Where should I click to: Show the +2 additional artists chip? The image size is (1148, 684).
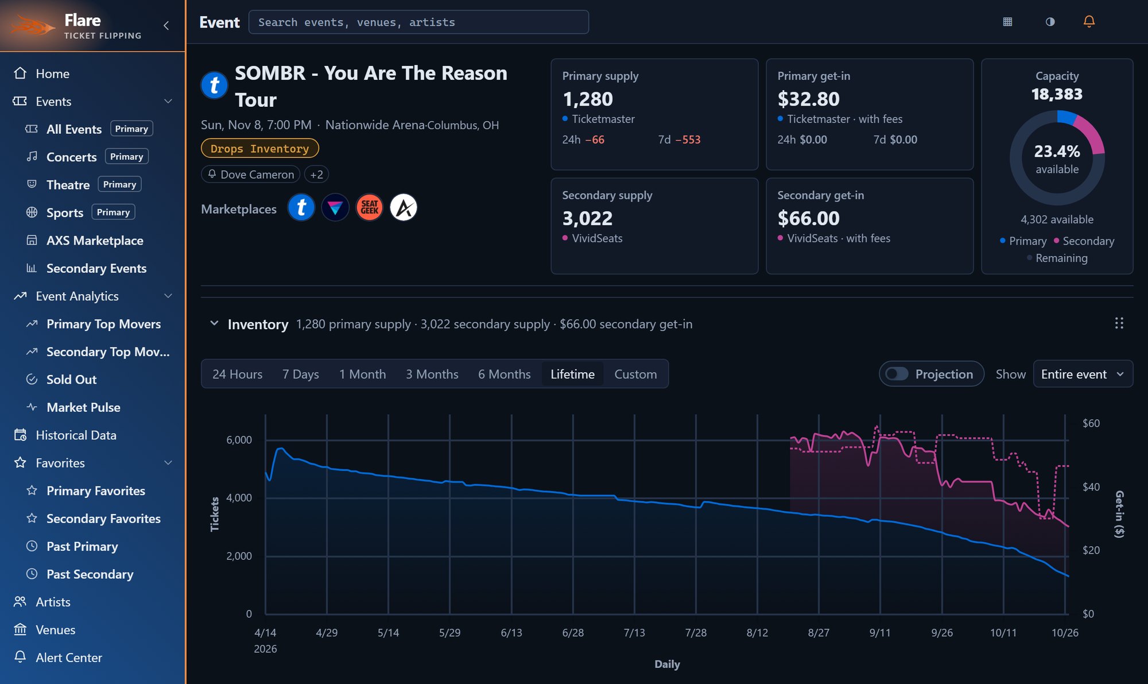point(316,174)
